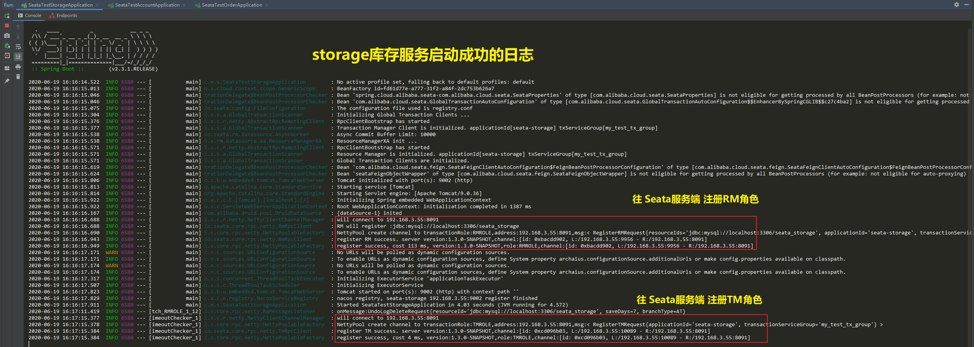The image size is (974, 347).
Task: Click 'onMessage:UndoLogDeleteRequest' log message
Action: 511,312
